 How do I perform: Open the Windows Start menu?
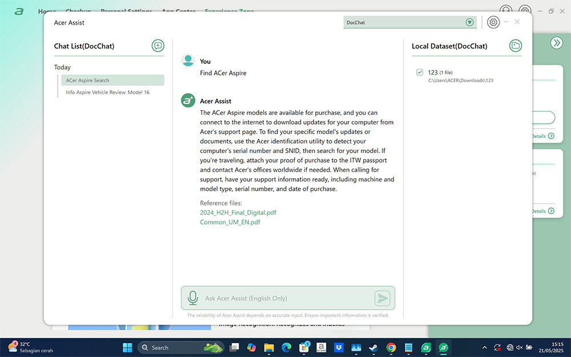pyautogui.click(x=127, y=347)
